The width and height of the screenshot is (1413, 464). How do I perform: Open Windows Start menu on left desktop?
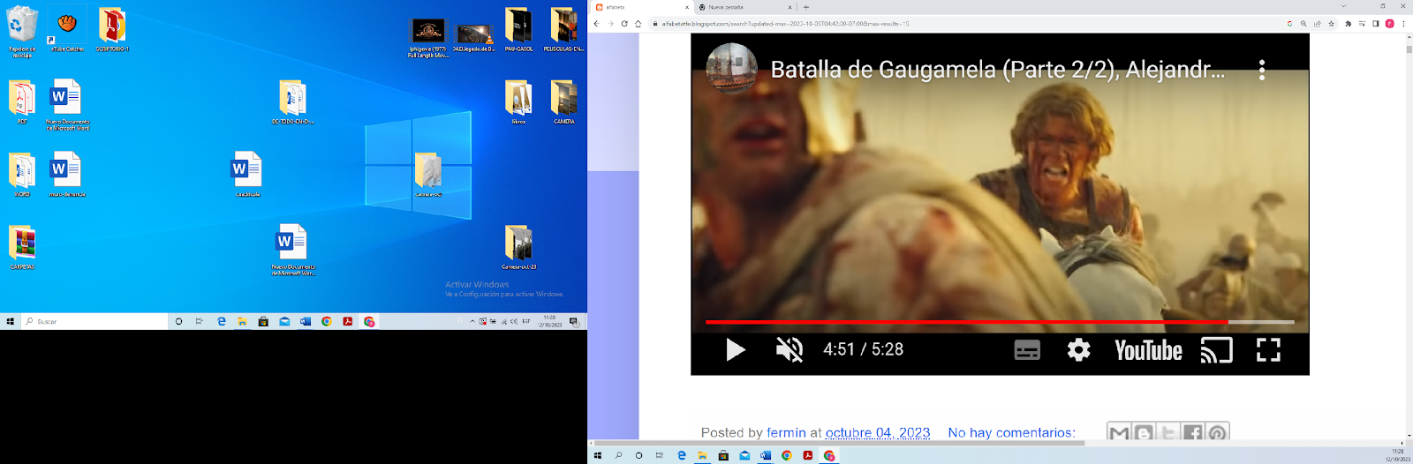(11, 322)
